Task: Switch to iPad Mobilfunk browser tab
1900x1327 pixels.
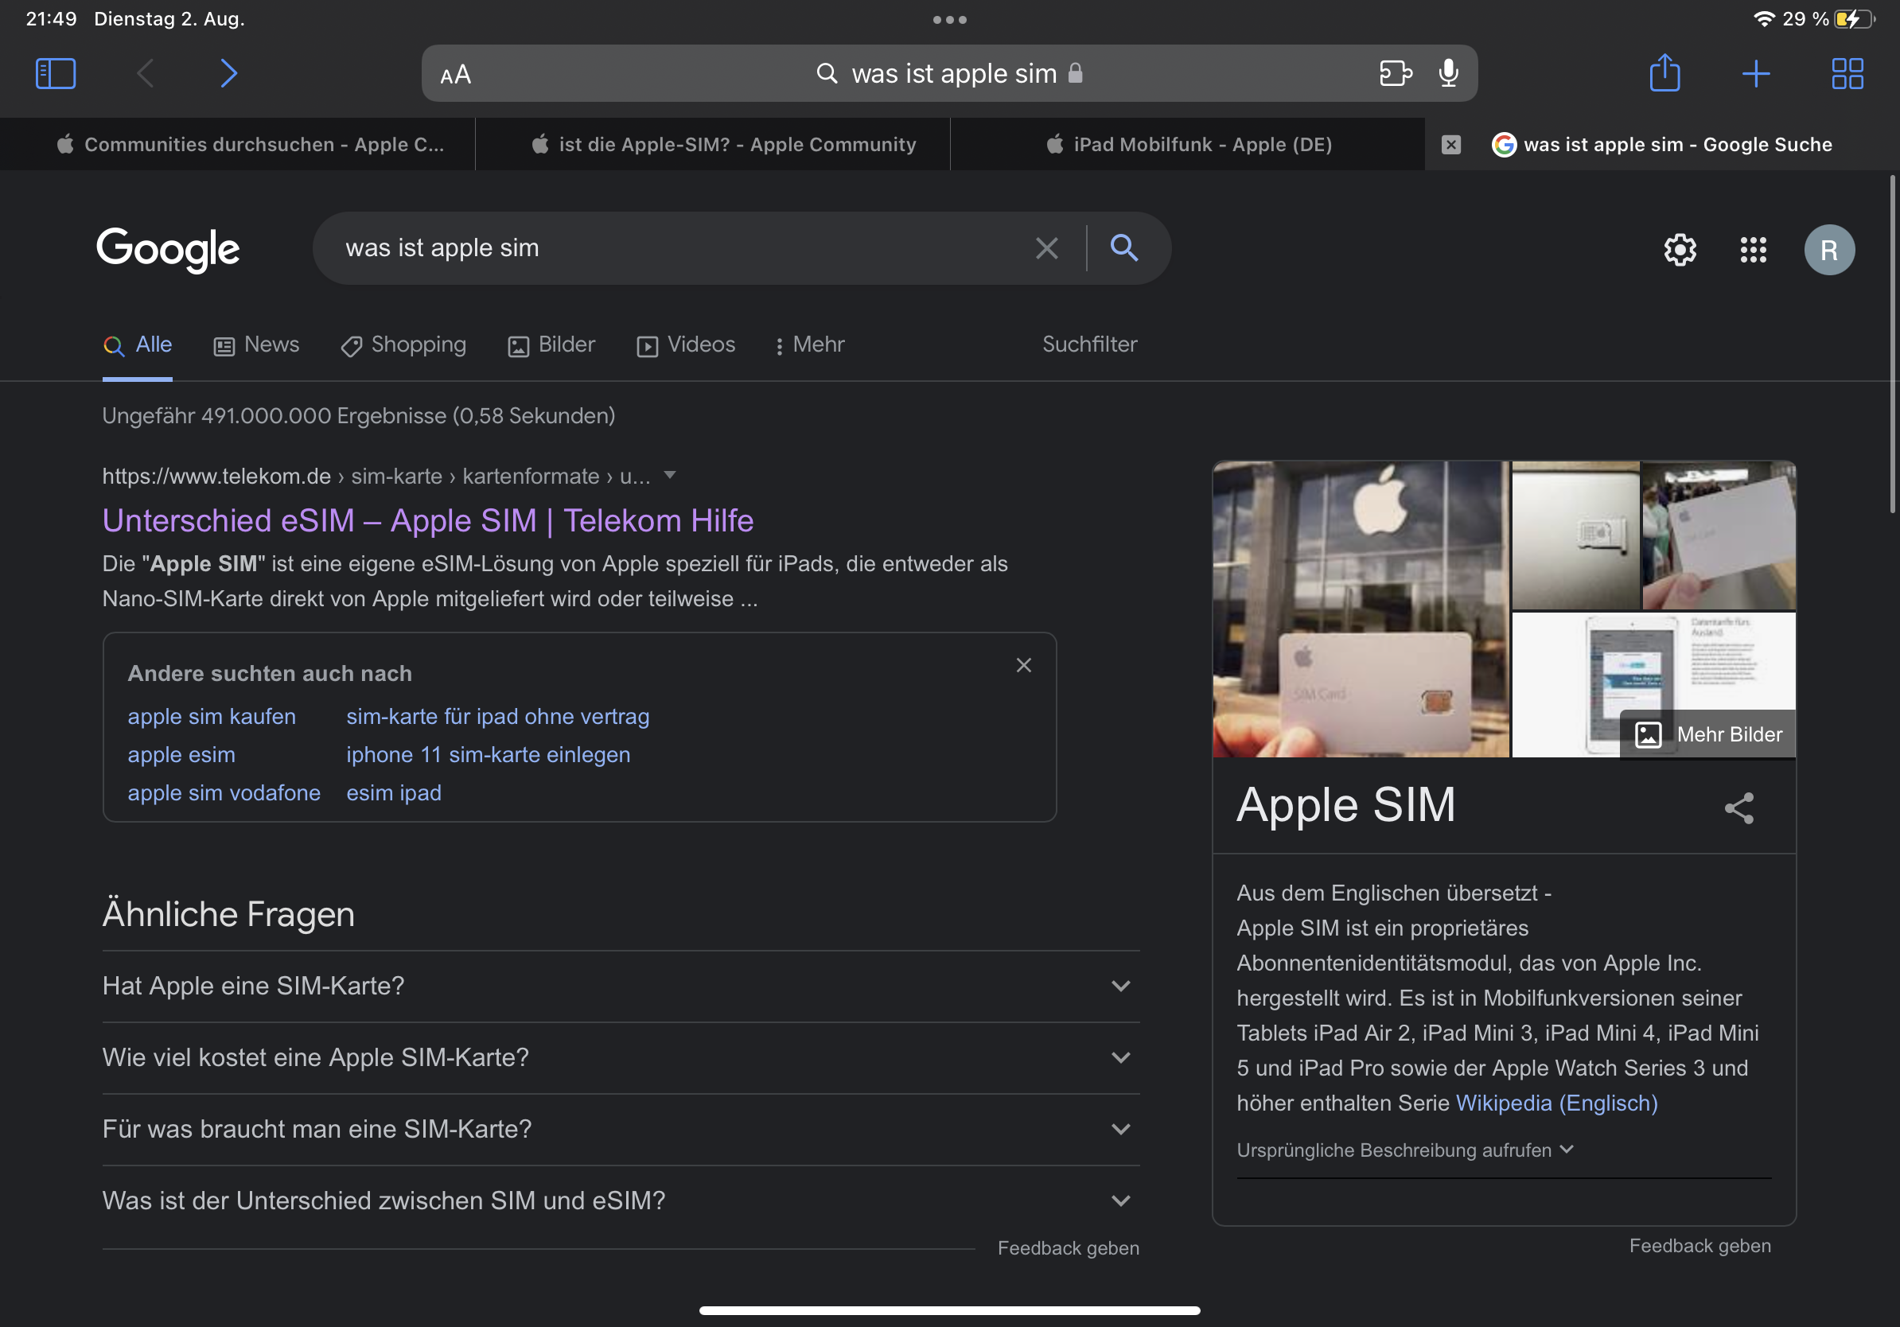Action: (x=1189, y=145)
